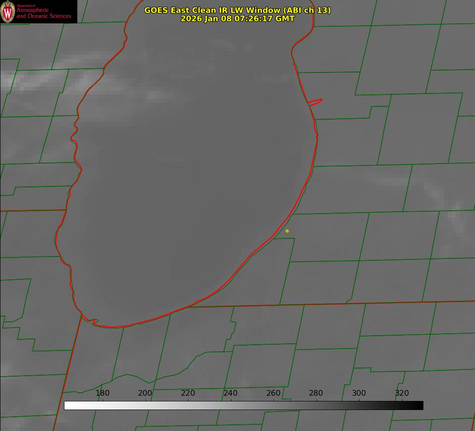The width and height of the screenshot is (475, 431).
Task: Select the 220 colorbar tick label
Action: [188, 393]
